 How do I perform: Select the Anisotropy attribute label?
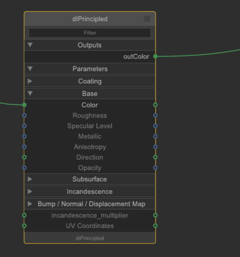coord(90,147)
